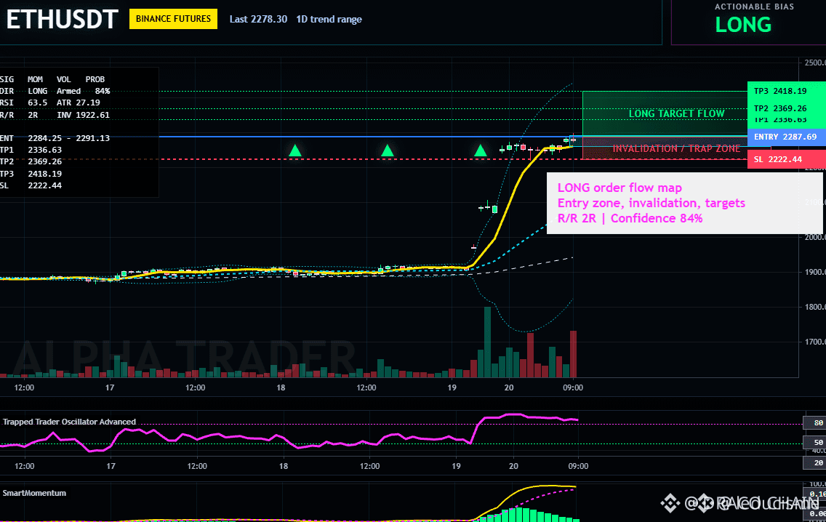Image resolution: width=826 pixels, height=522 pixels.
Task: Click the 1800.0 price axis label
Action: click(815, 307)
